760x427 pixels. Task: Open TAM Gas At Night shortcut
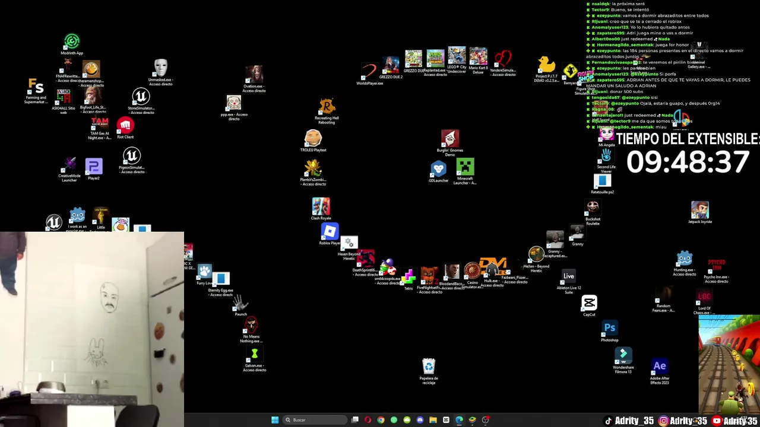click(99, 129)
